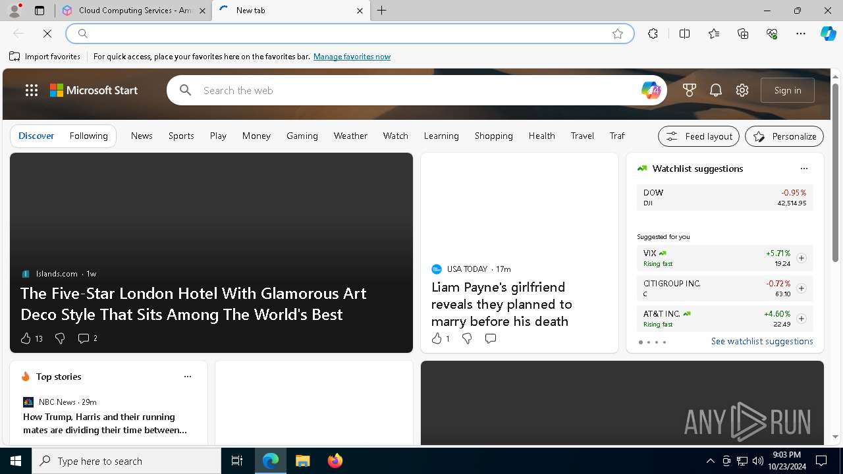This screenshot has width=843, height=474.
Task: Add AT&T INC. to watchlist
Action: coord(801,319)
